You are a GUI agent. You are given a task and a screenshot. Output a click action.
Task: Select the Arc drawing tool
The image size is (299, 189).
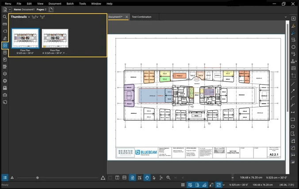[293, 98]
